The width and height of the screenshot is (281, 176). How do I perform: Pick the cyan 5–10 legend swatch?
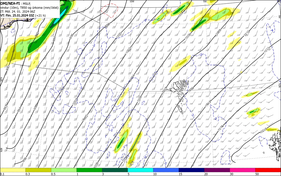point(140,170)
